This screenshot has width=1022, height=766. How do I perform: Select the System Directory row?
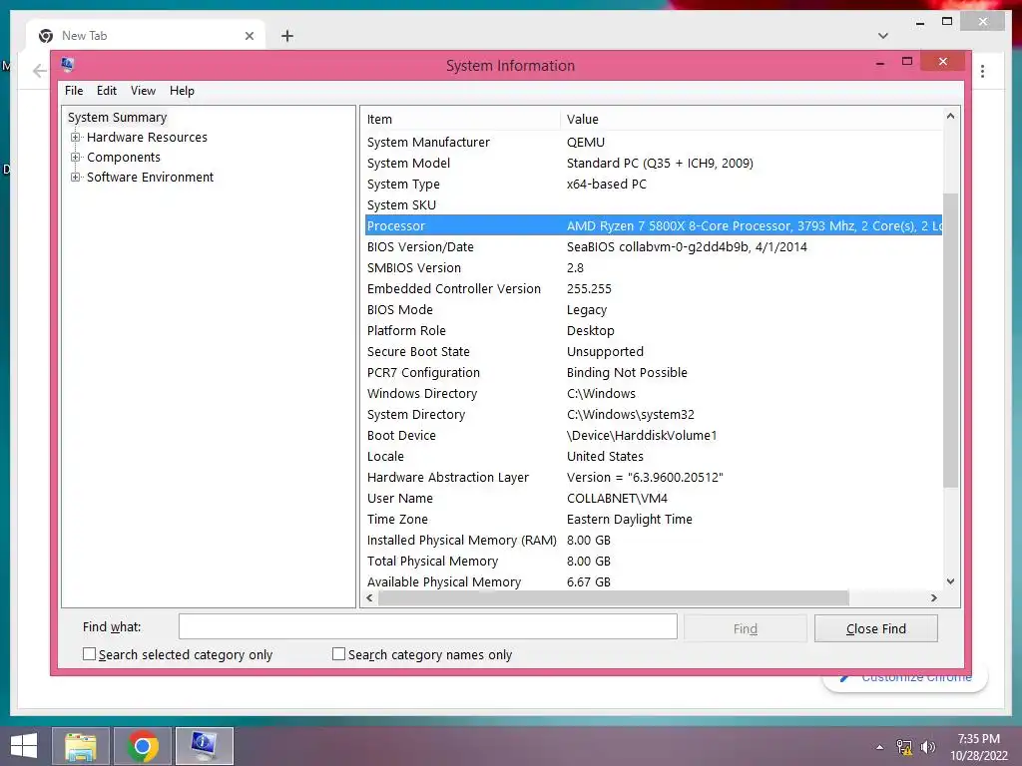(x=653, y=414)
